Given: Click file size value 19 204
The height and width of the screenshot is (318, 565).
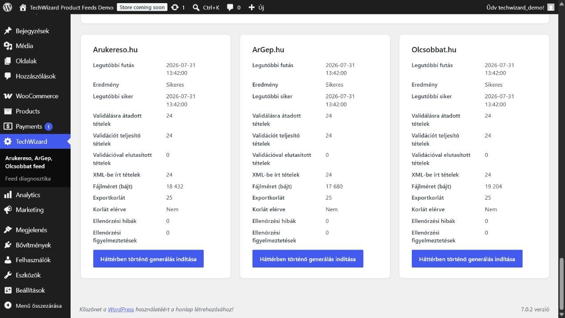Looking at the screenshot, I should tap(493, 186).
